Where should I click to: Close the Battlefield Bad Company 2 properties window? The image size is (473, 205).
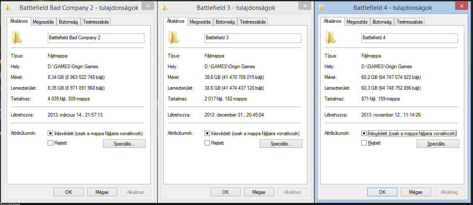tap(147, 6)
